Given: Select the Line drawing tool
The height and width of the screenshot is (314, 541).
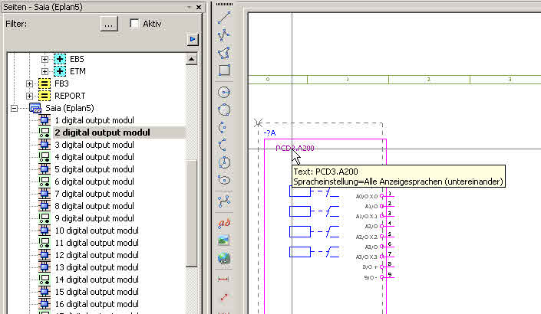Looking at the screenshot, I should click(x=224, y=18).
